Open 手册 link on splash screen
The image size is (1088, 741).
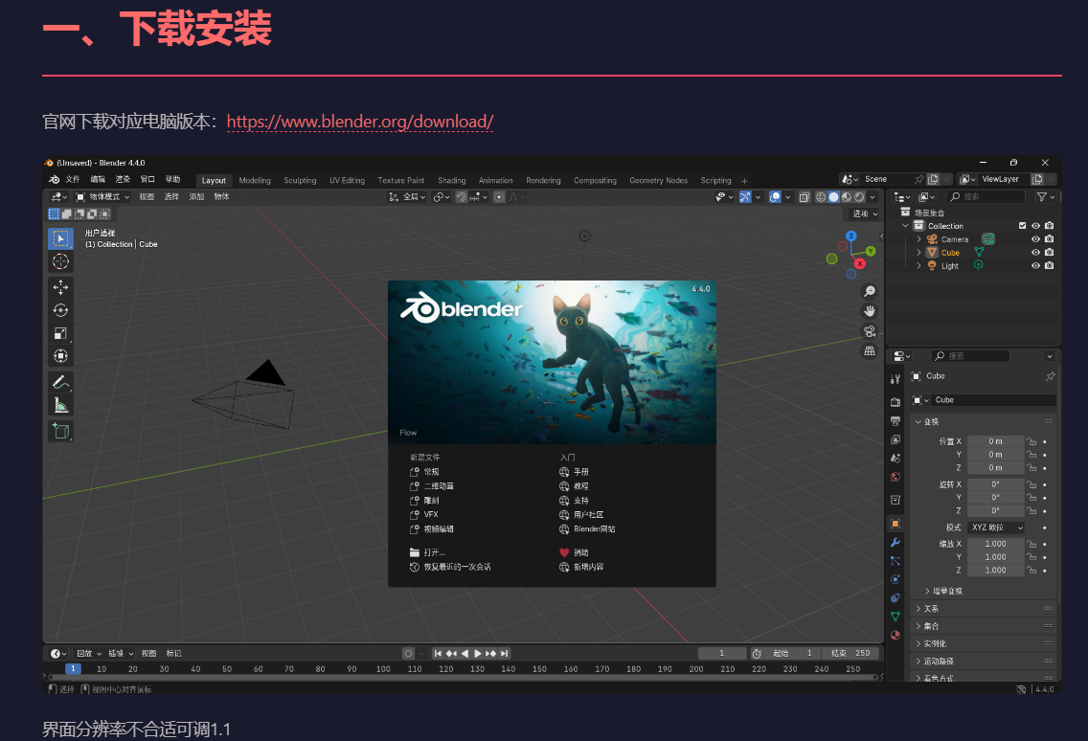[x=574, y=472]
